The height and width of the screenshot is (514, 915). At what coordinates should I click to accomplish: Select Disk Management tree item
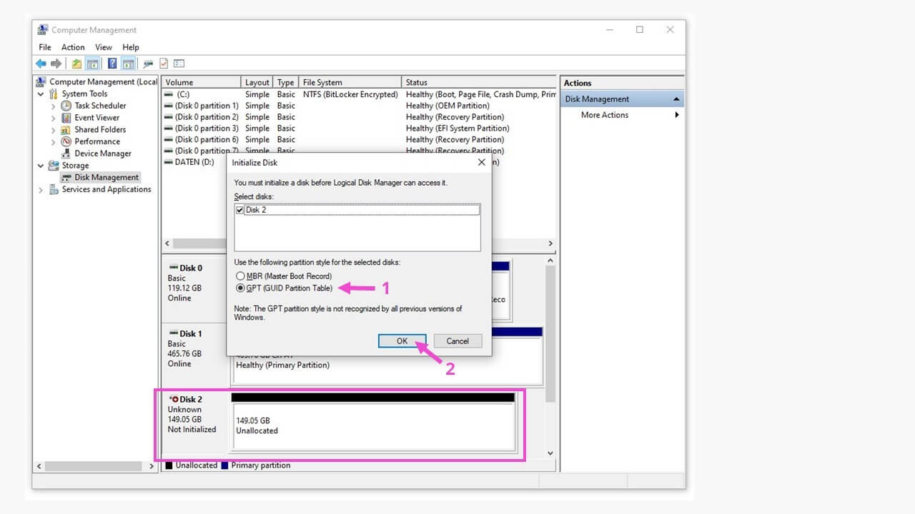[107, 177]
